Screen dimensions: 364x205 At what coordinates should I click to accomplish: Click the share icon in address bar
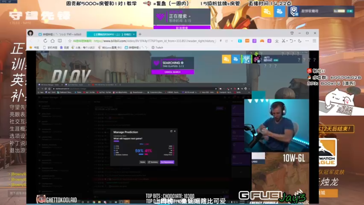pyautogui.click(x=226, y=41)
